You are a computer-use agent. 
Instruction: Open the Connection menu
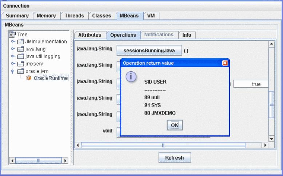pyautogui.click(x=16, y=6)
